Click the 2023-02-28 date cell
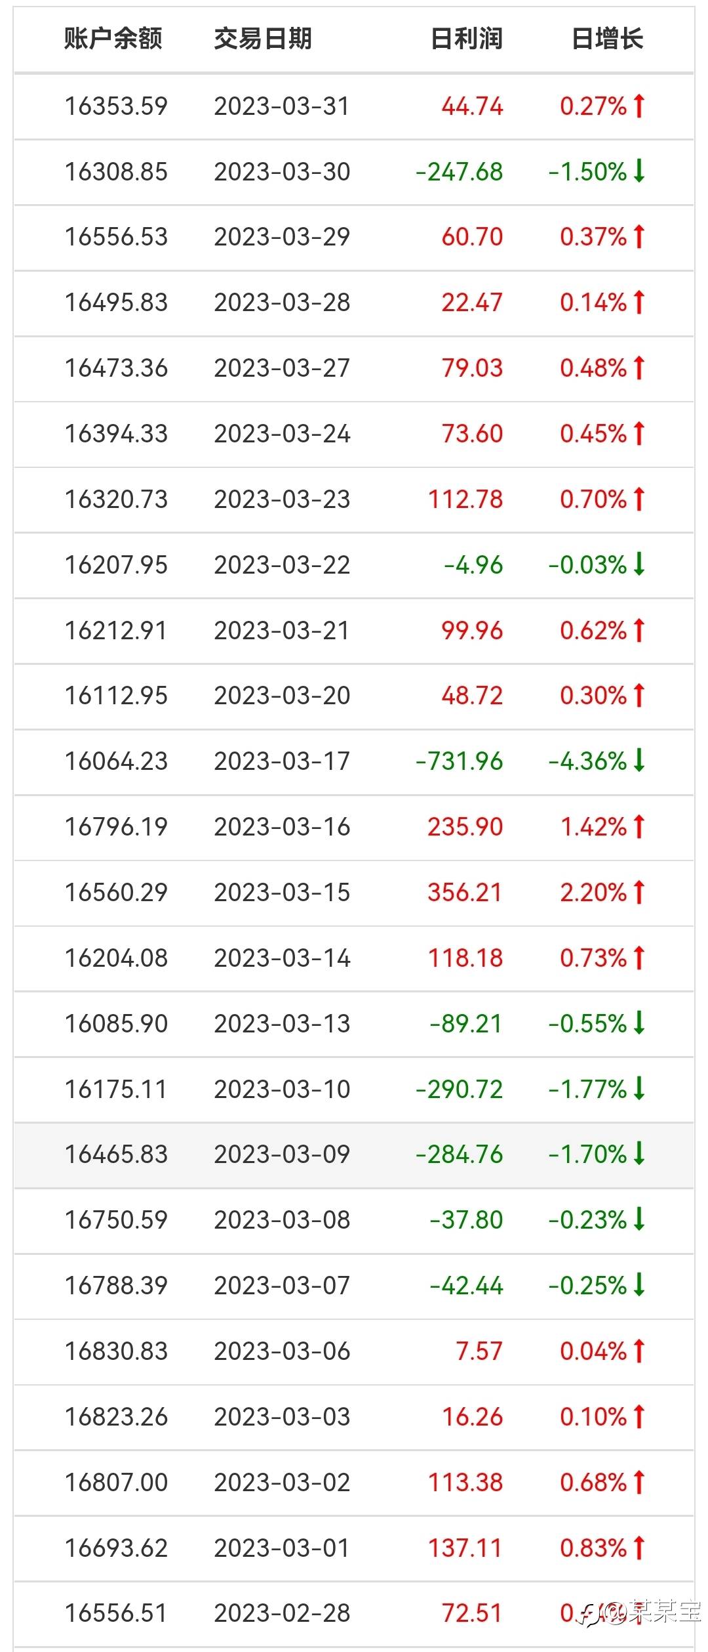Screen dimensions: 708x1652 pos(282,1613)
